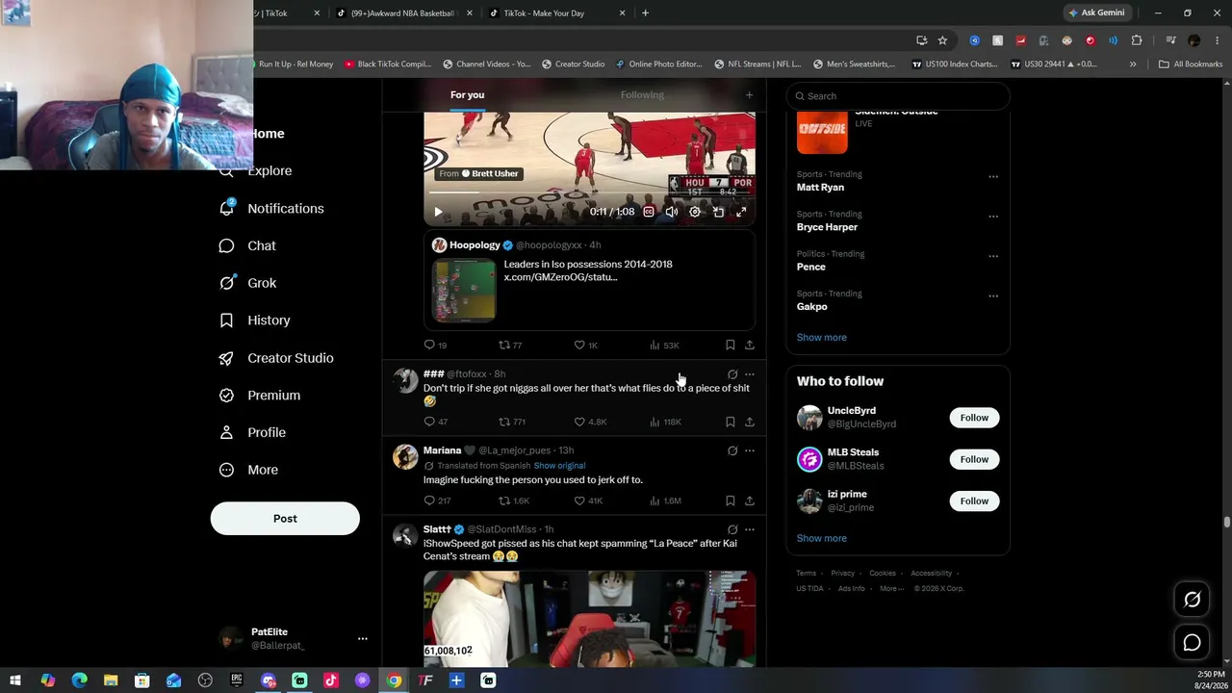Open more options on Slatt's post

click(x=750, y=529)
